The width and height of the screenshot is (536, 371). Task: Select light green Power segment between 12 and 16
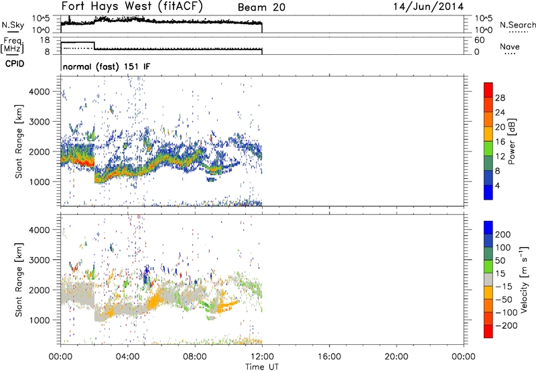[x=488, y=148]
